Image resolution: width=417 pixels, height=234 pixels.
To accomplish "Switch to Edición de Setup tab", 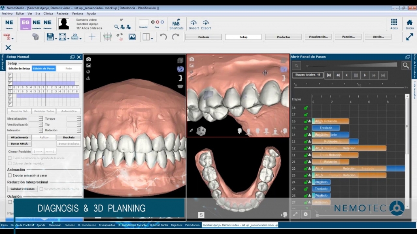I will [x=19, y=69].
